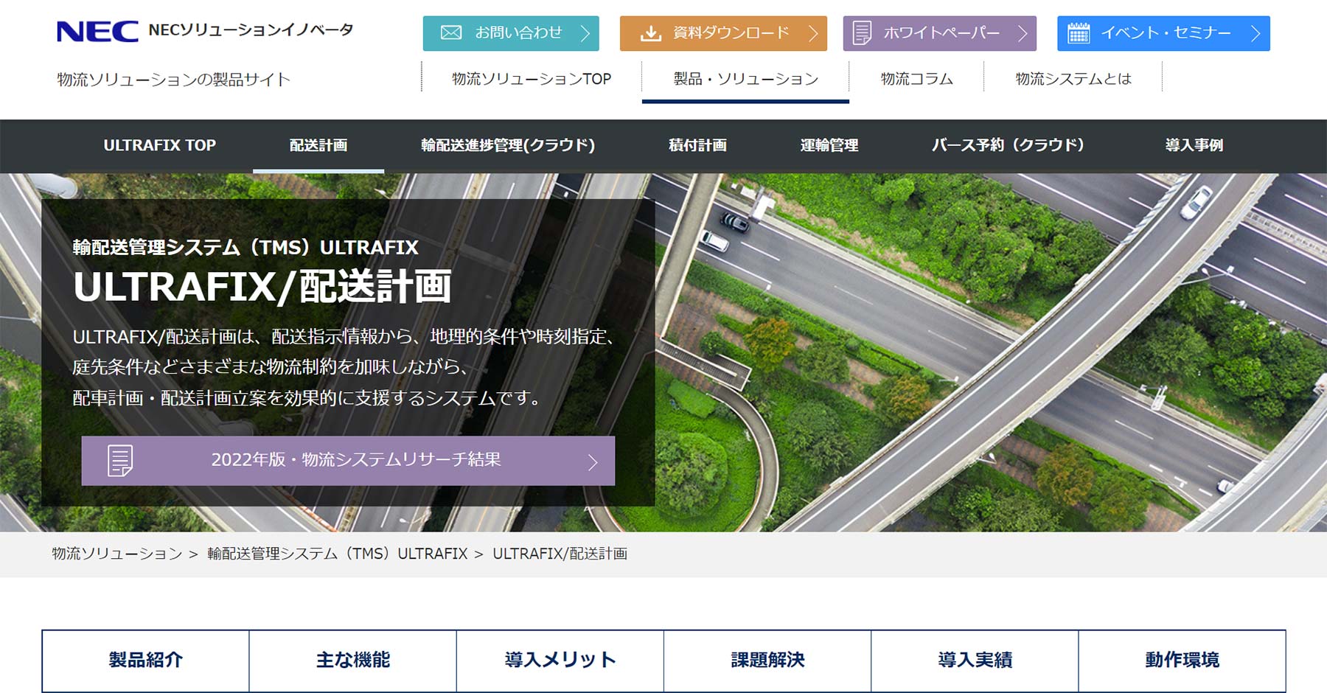This screenshot has width=1327, height=693.
Task: Select the 配送計画 tab
Action: (318, 145)
